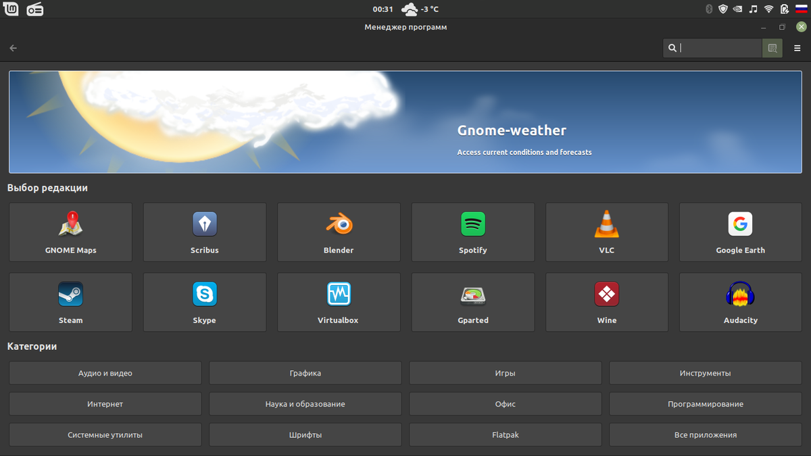Show Все приложения category
Screen dimensions: 811x456
tap(705, 435)
